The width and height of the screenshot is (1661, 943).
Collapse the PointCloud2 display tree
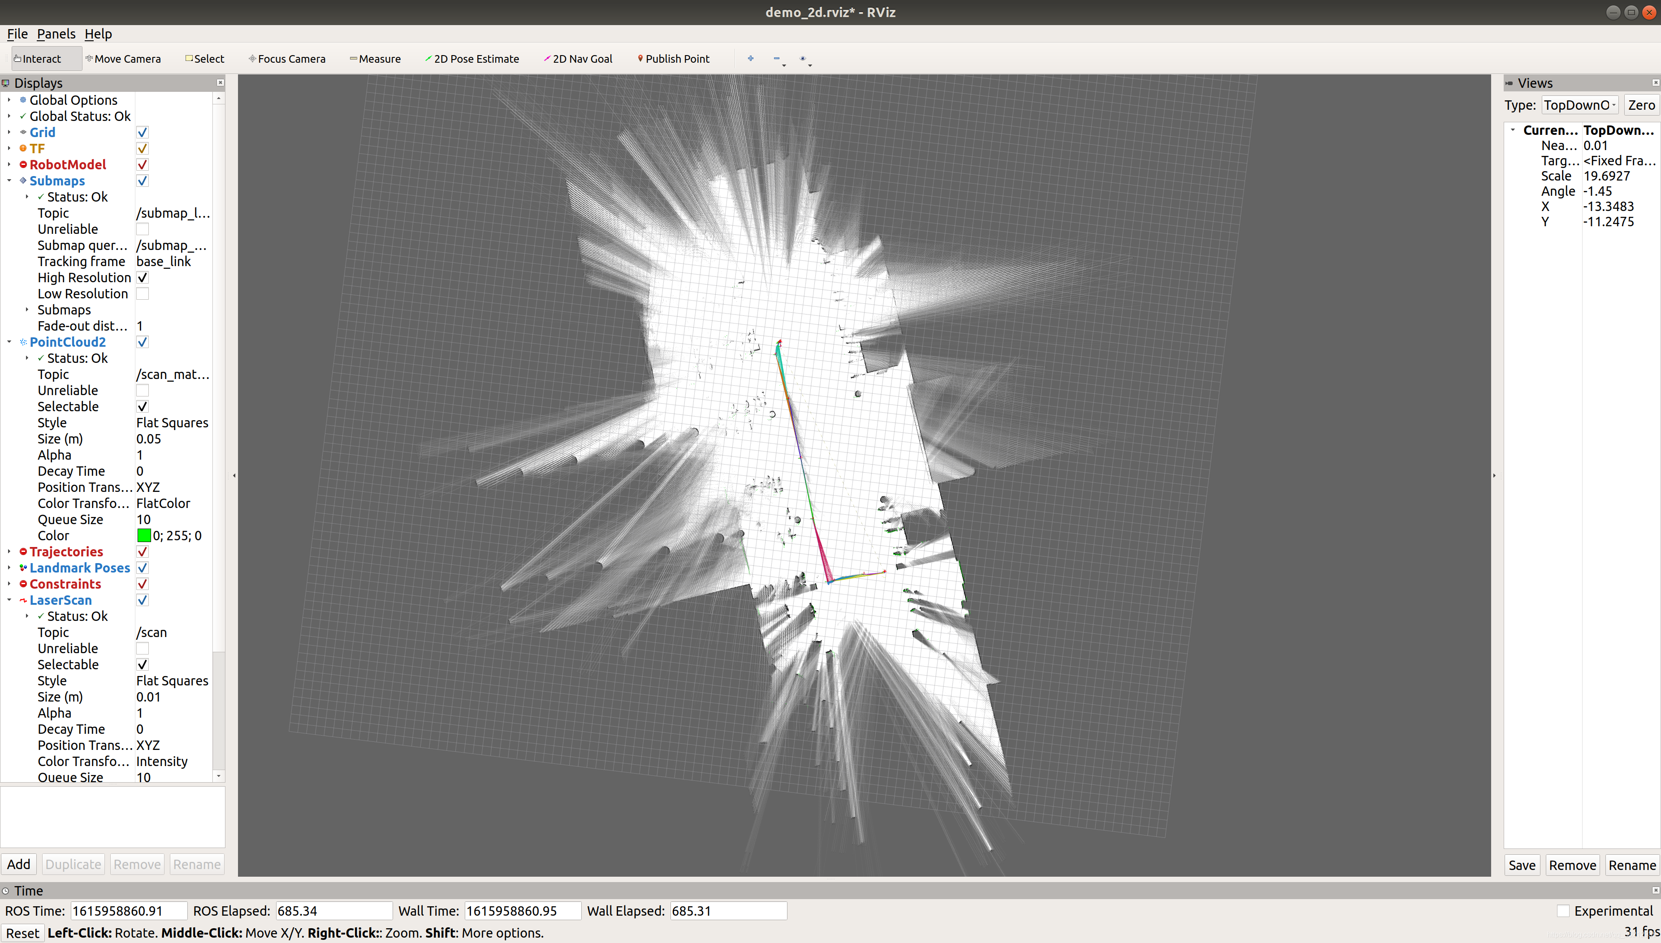[9, 342]
